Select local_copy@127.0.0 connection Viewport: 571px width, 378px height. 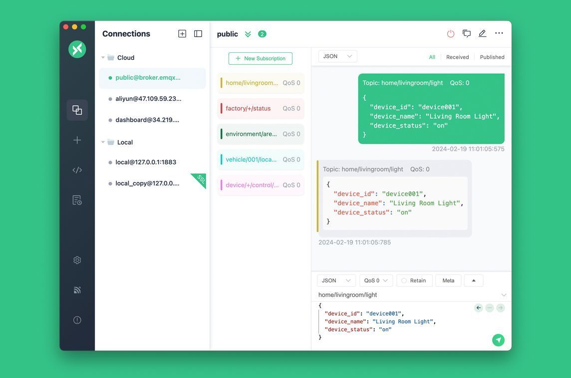click(x=152, y=184)
